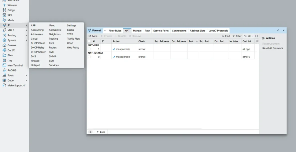Click the RADIUS icon in sidebar
The image size is (296, 152).
pyautogui.click(x=4, y=71)
